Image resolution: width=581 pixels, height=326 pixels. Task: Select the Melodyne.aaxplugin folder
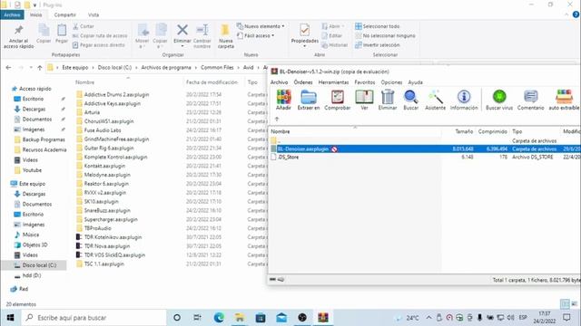tap(107, 175)
